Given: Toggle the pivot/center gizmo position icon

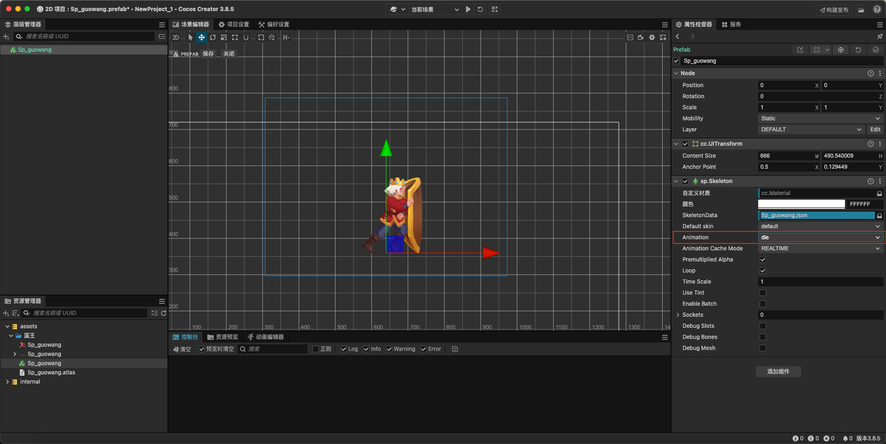Looking at the screenshot, I should pyautogui.click(x=261, y=37).
